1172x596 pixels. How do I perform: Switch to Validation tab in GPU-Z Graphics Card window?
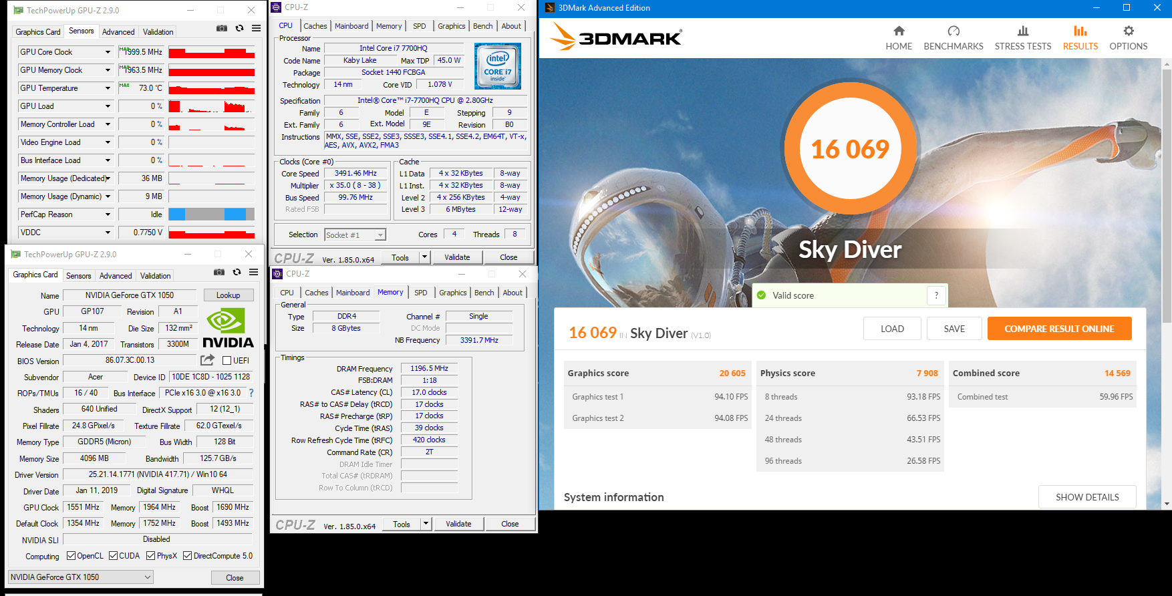(155, 276)
